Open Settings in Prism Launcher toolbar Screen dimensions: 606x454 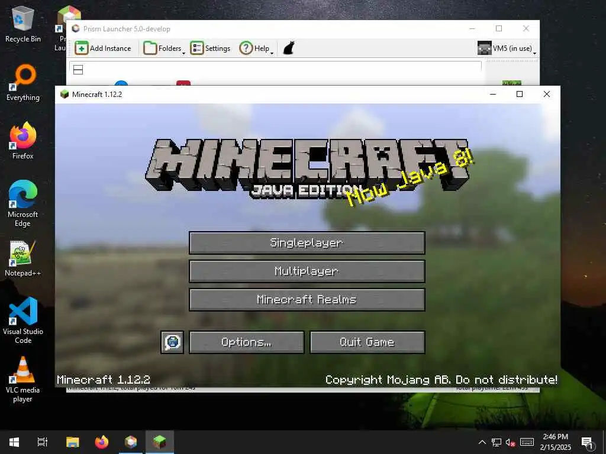pyautogui.click(x=210, y=48)
